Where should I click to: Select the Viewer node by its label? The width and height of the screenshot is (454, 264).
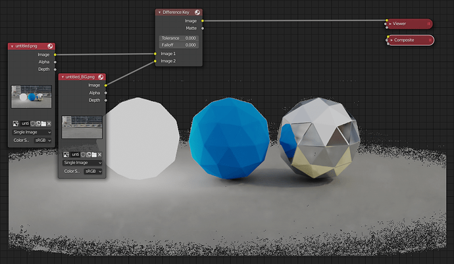(x=399, y=24)
